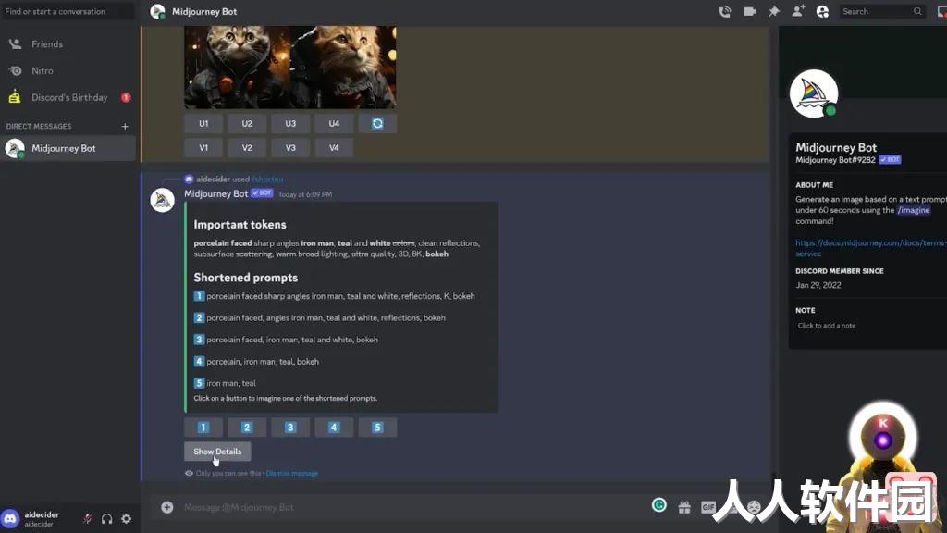Start a video call
The image size is (947, 533).
click(749, 11)
